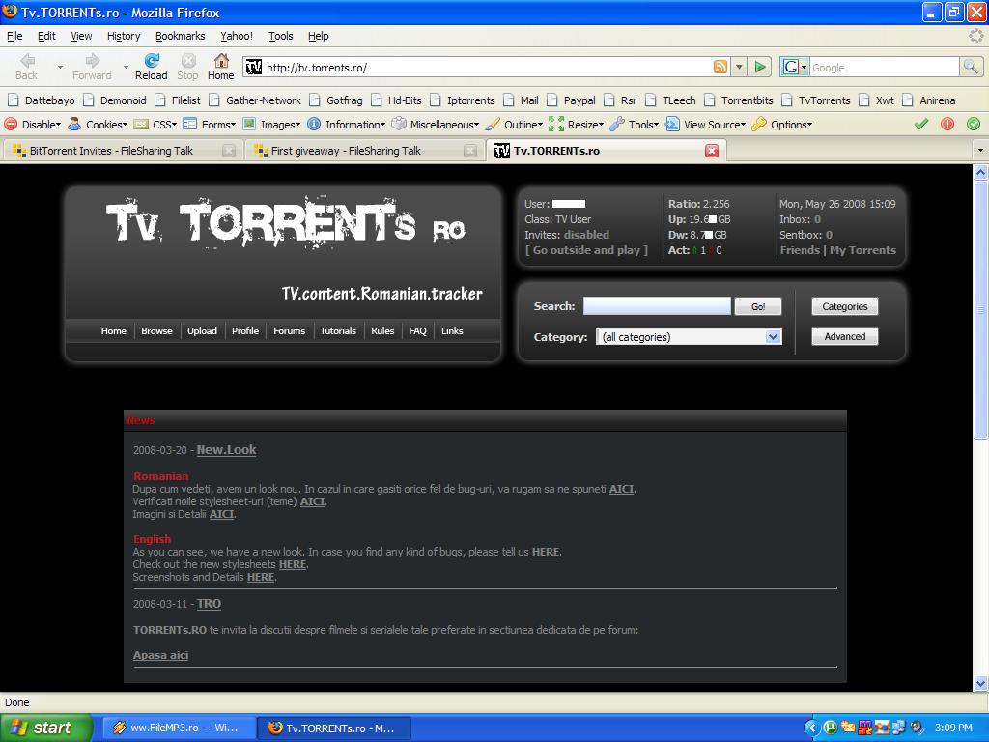The width and height of the screenshot is (989, 742).
Task: Open the New.Look news link
Action: (226, 450)
